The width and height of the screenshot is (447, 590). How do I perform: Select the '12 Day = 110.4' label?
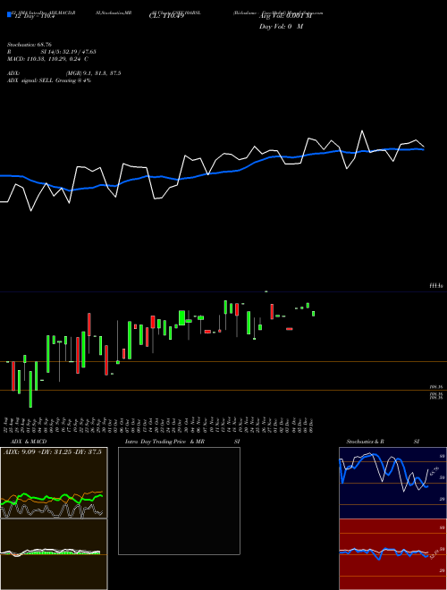point(34,16)
